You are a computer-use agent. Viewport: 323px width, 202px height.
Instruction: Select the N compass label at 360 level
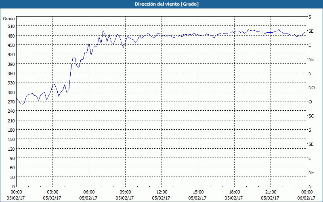310,74
